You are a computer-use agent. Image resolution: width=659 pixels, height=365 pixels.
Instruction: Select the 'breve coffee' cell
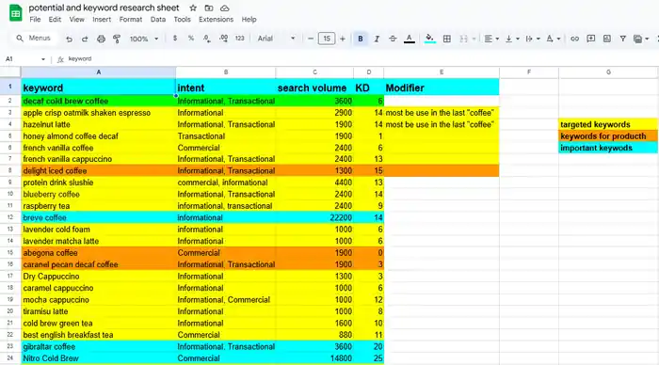(x=98, y=217)
